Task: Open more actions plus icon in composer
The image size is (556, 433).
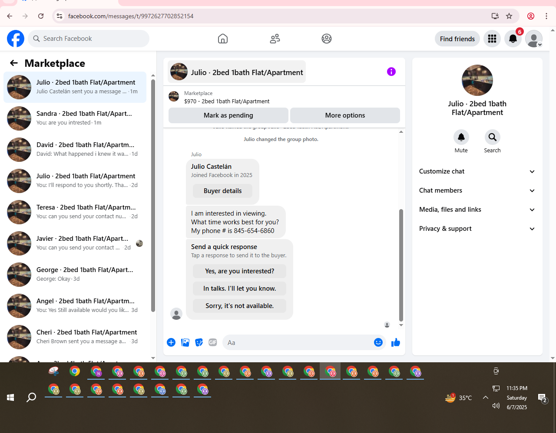Action: point(171,342)
